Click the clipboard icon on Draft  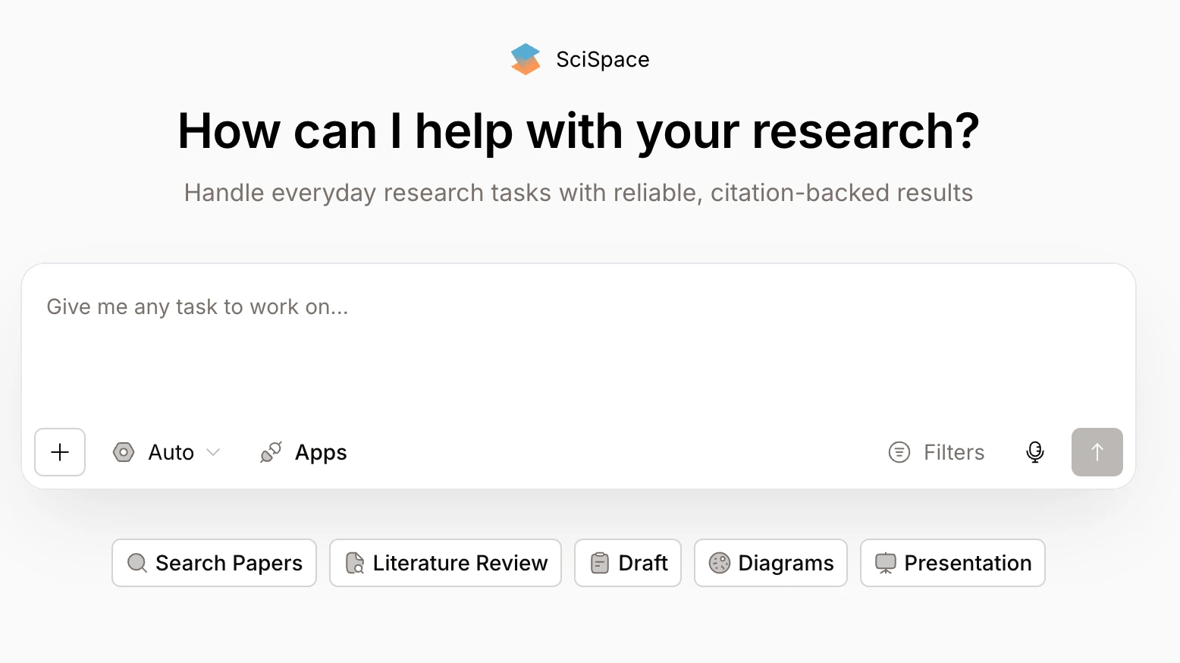coord(600,563)
